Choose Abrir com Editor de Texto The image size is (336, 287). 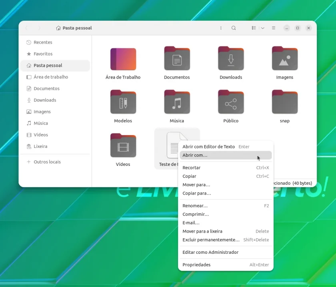226,147
